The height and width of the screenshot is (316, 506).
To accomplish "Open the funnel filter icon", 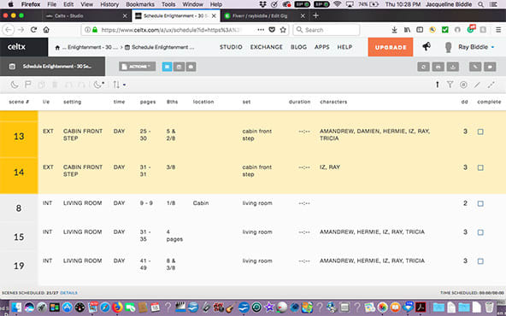I will point(450,85).
